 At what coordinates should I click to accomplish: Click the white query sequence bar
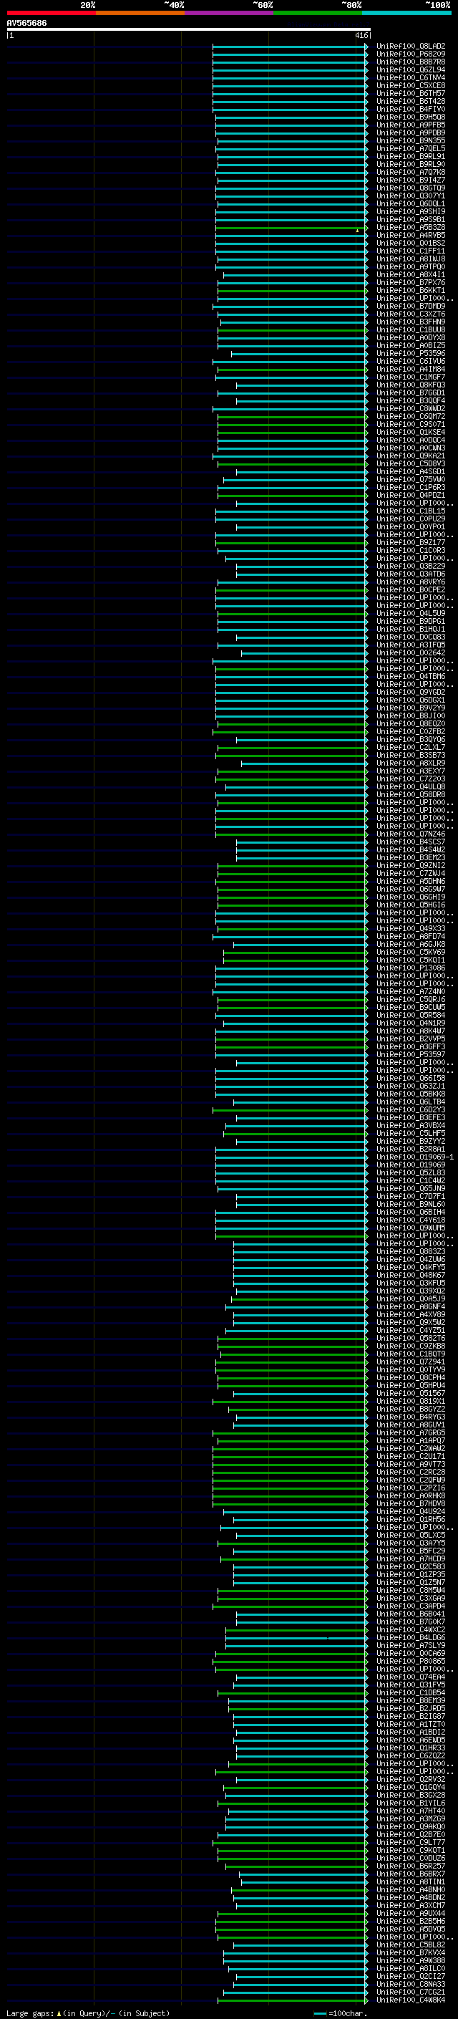point(188,30)
